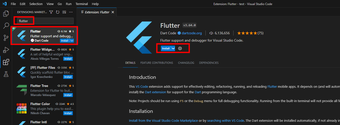Expand Install dropdown in Flutter list item
The height and width of the screenshot is (125, 340).
click(72, 41)
